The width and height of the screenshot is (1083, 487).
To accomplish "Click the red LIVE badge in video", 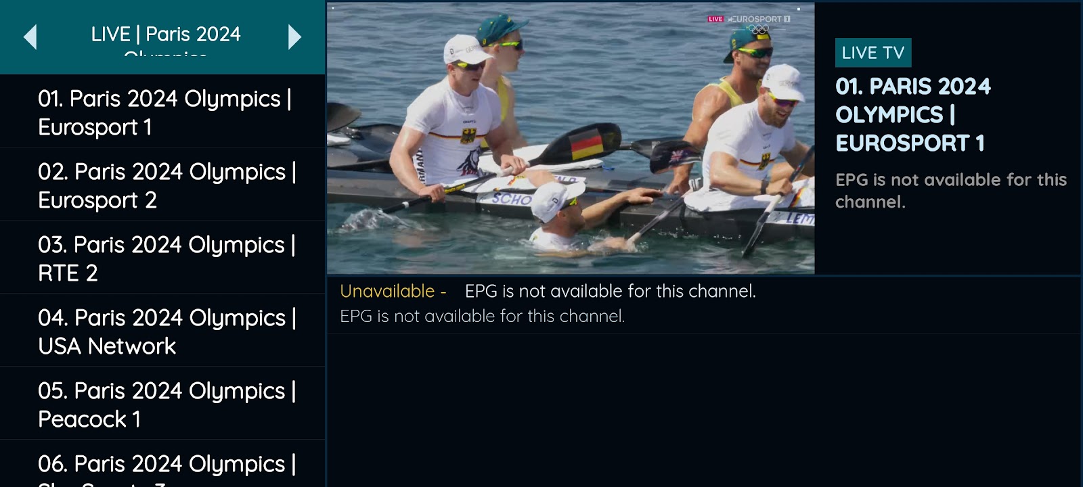I will tap(715, 19).
